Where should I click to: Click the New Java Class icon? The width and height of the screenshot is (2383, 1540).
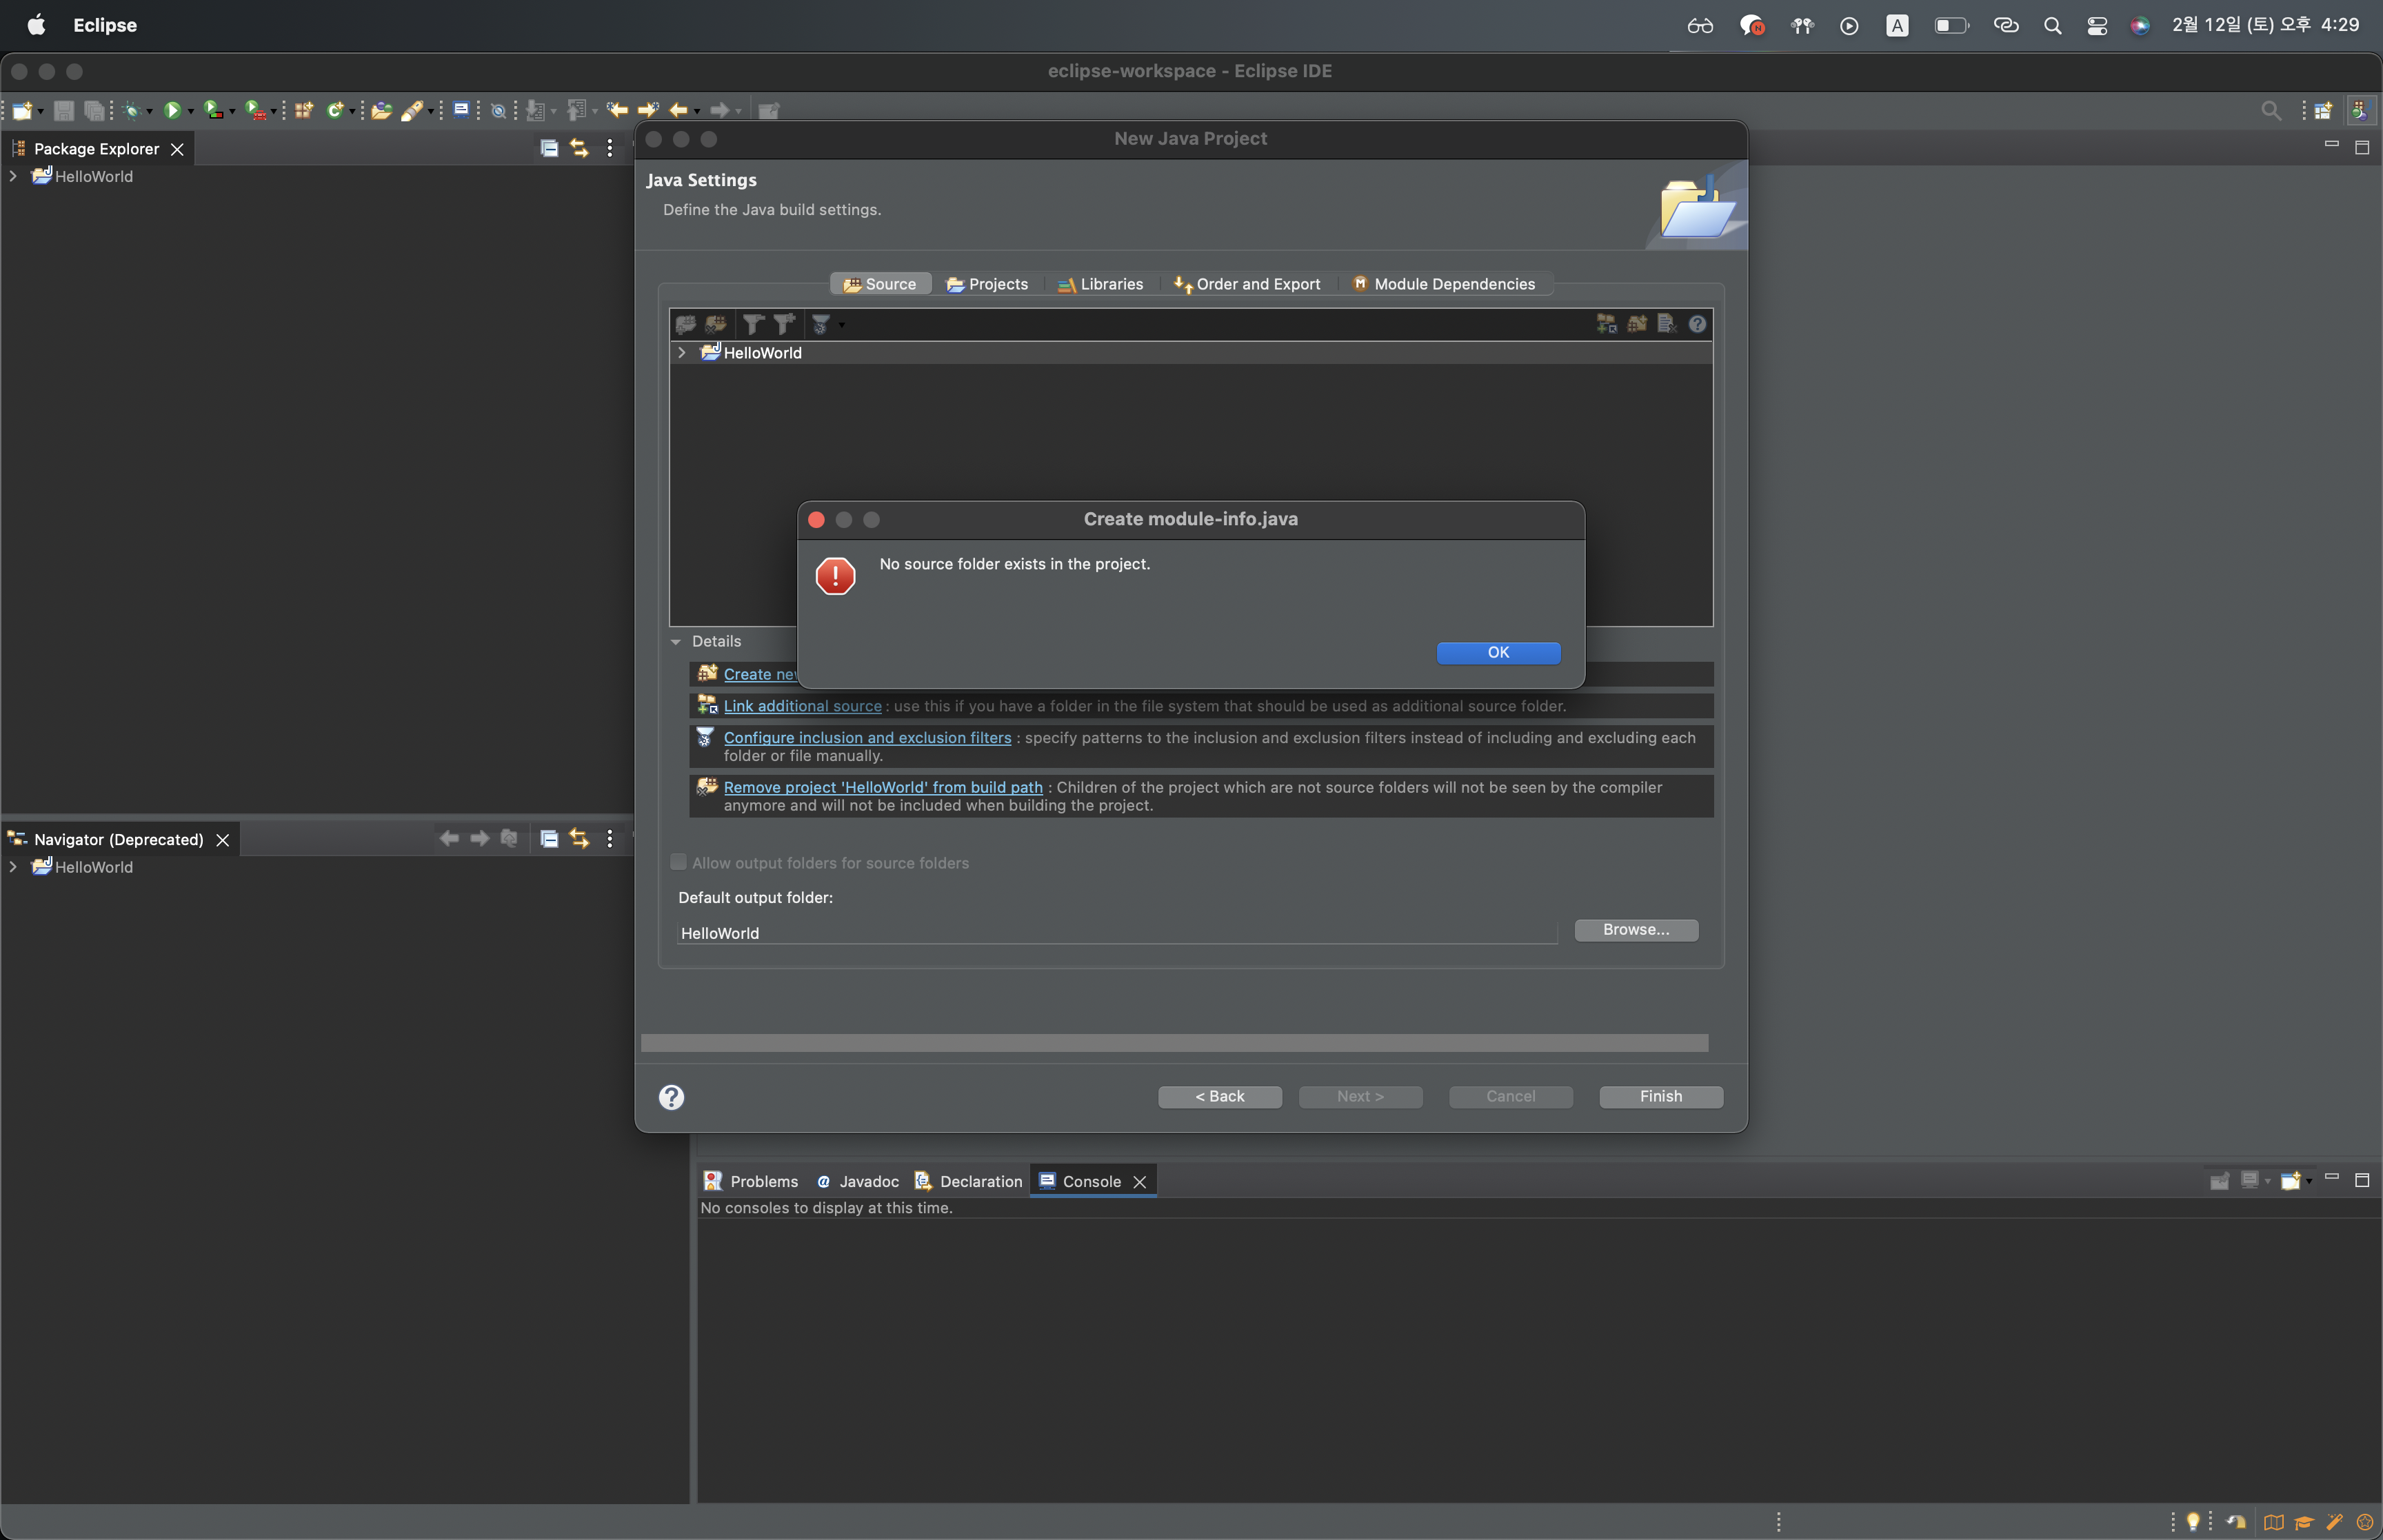pyautogui.click(x=335, y=110)
